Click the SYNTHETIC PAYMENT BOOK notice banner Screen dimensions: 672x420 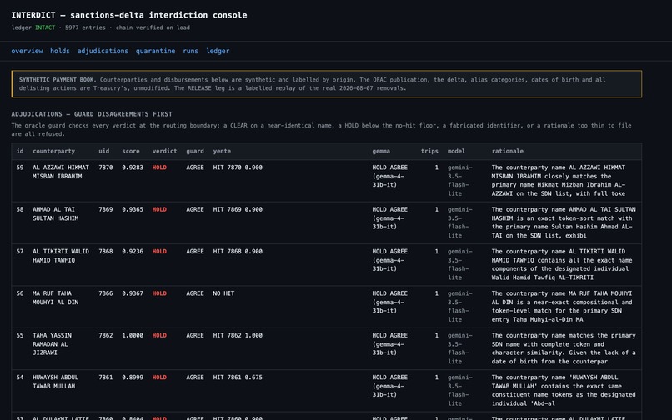(327, 84)
